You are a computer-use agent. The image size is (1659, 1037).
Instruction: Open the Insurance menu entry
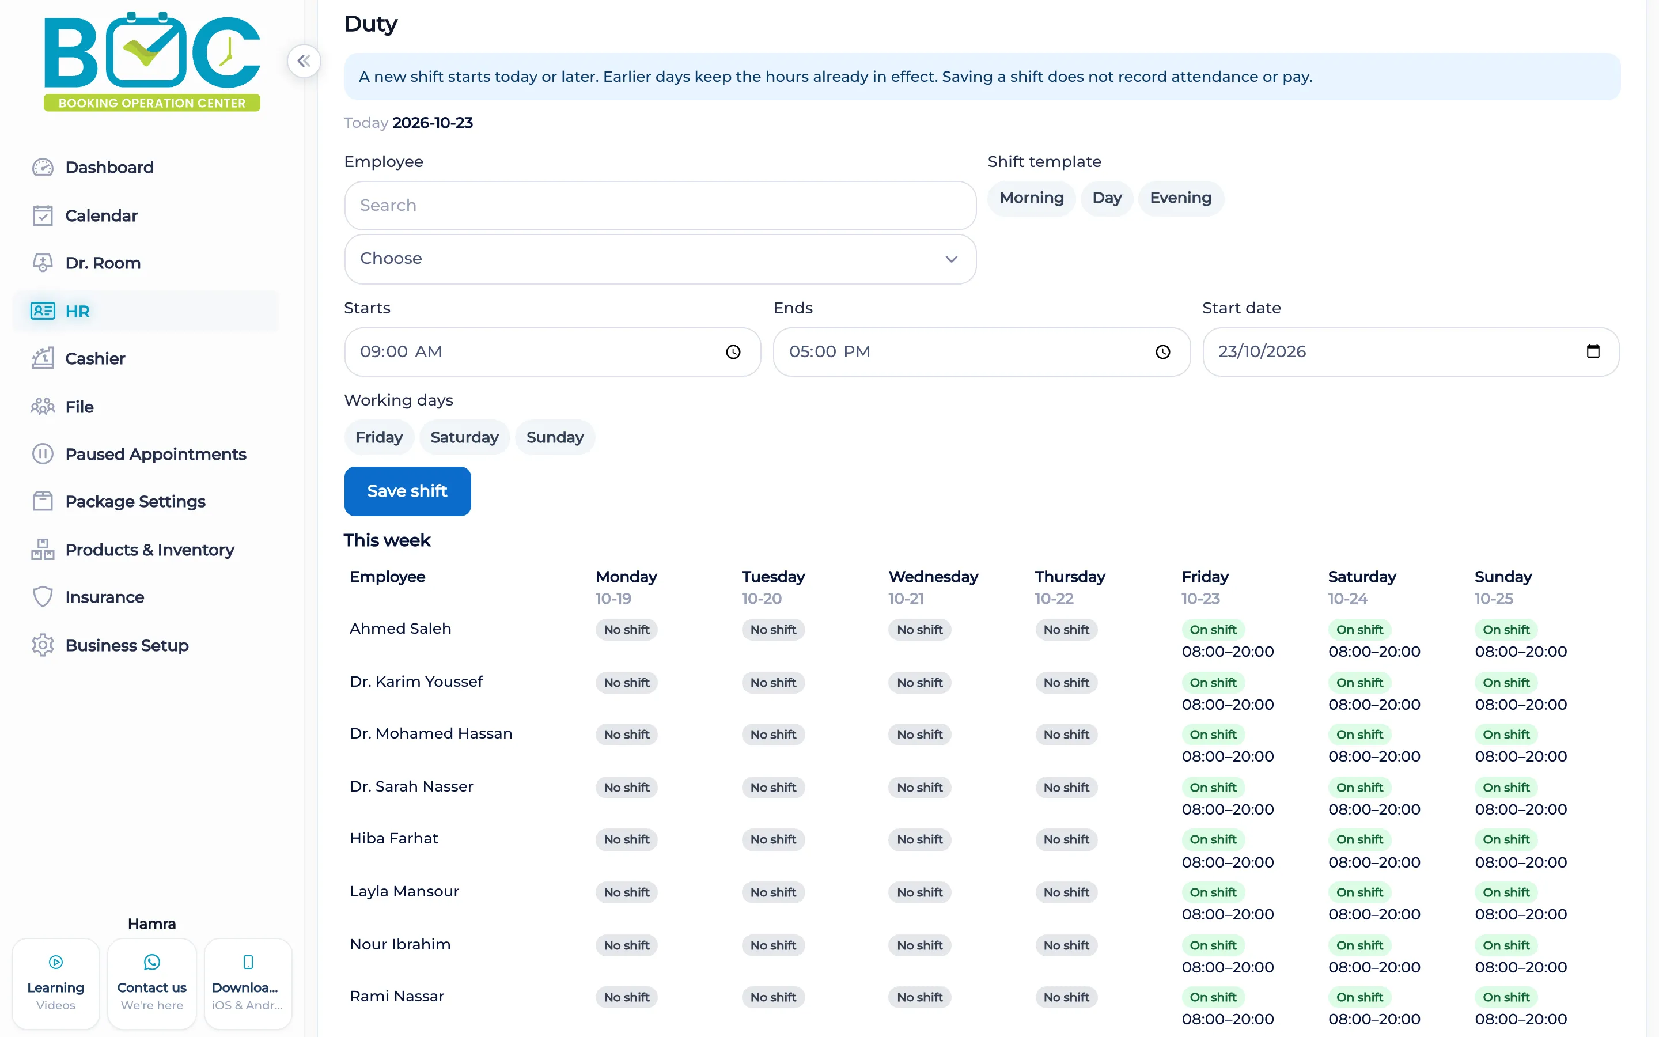click(145, 597)
